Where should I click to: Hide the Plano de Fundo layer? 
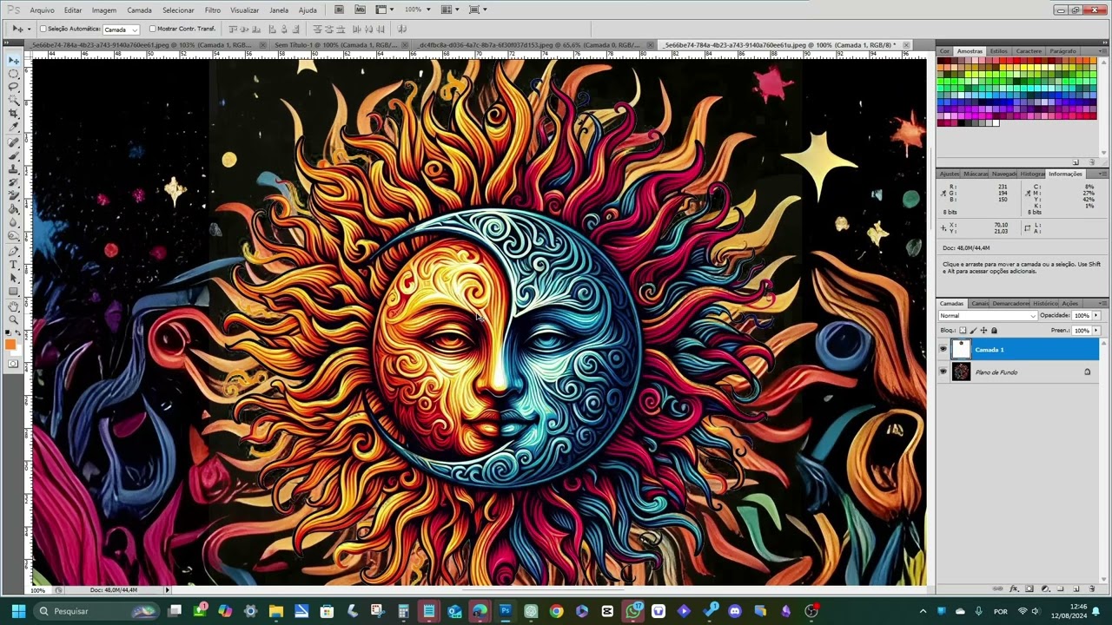tap(943, 372)
